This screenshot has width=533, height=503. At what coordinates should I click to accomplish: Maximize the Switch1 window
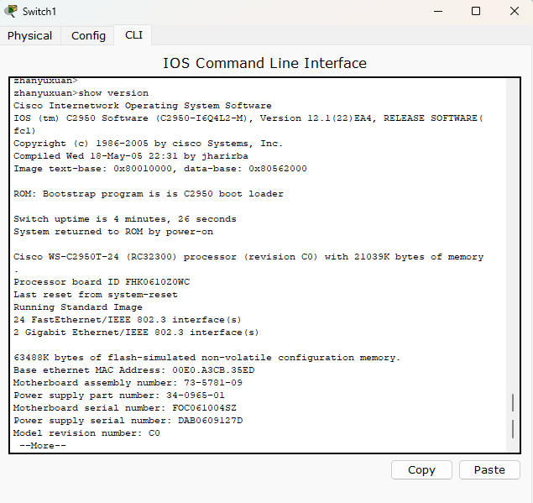pos(476,11)
